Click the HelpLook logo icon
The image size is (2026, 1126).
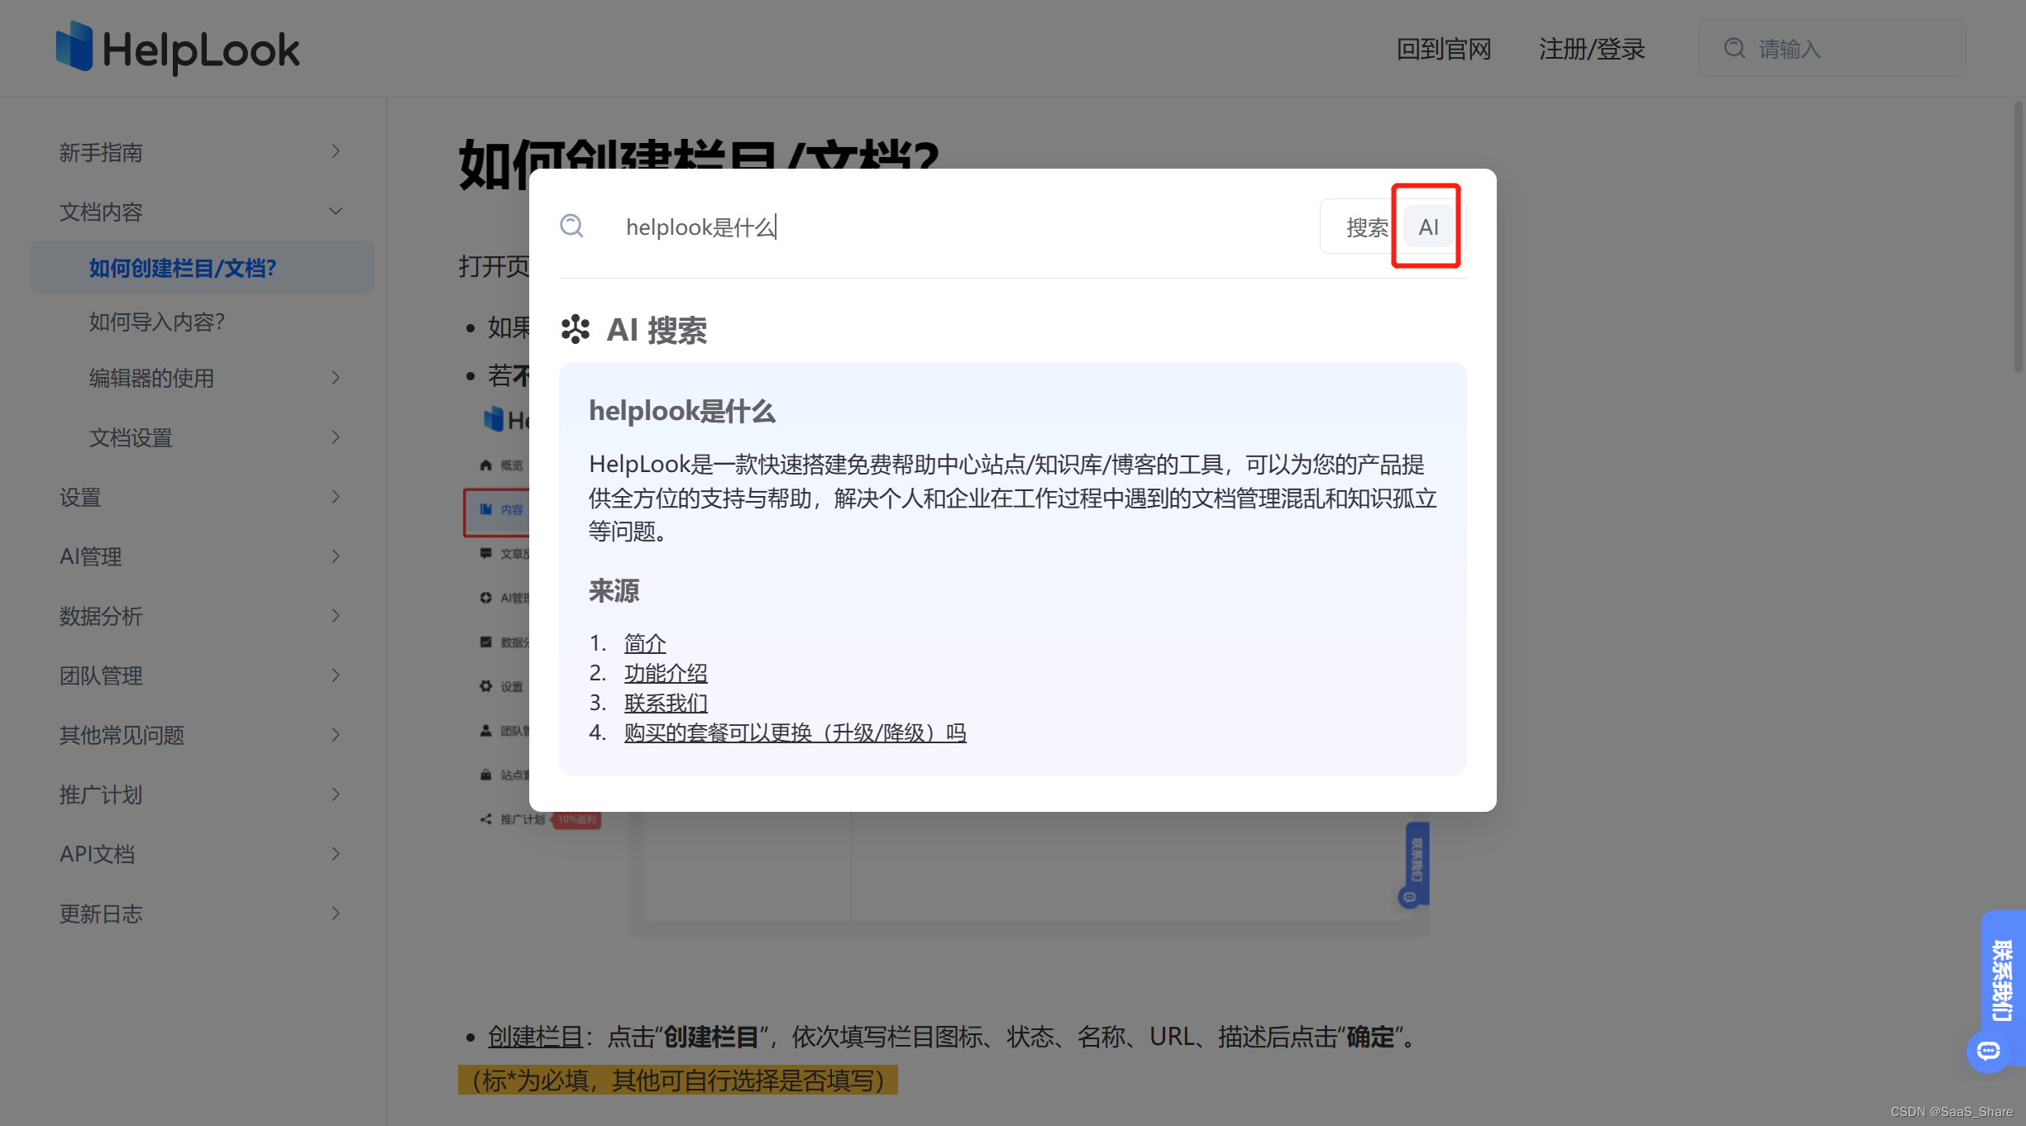(74, 47)
